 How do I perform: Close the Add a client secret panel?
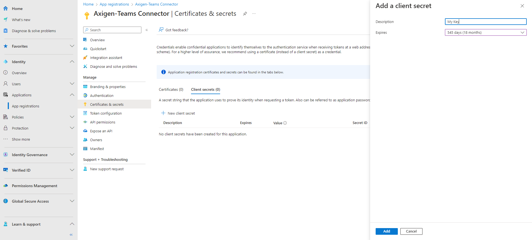point(522,6)
